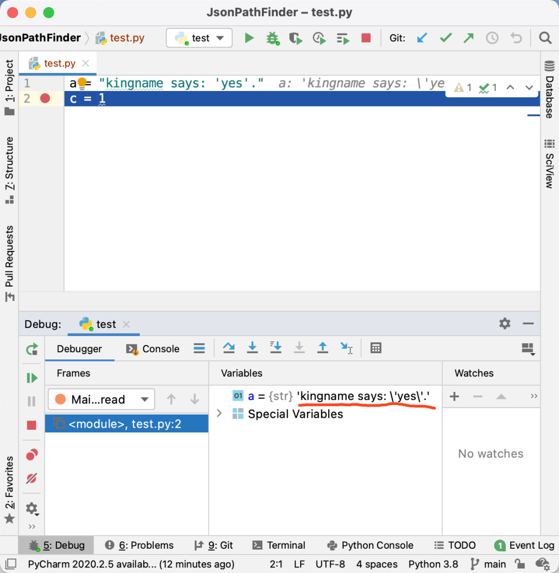
Task: Toggle the breakpoint on line 2
Action: pyautogui.click(x=45, y=98)
